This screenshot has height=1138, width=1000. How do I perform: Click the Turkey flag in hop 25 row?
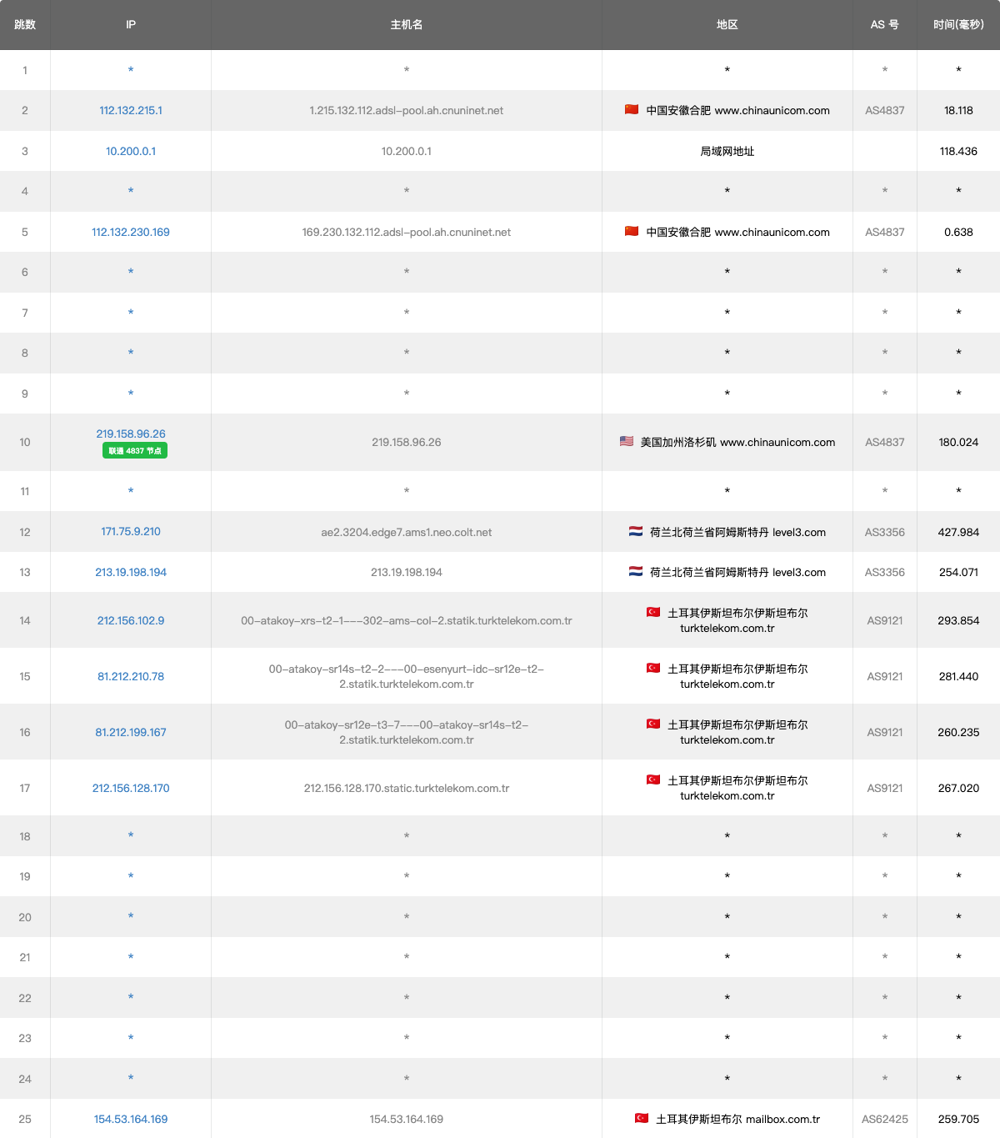(x=642, y=1118)
